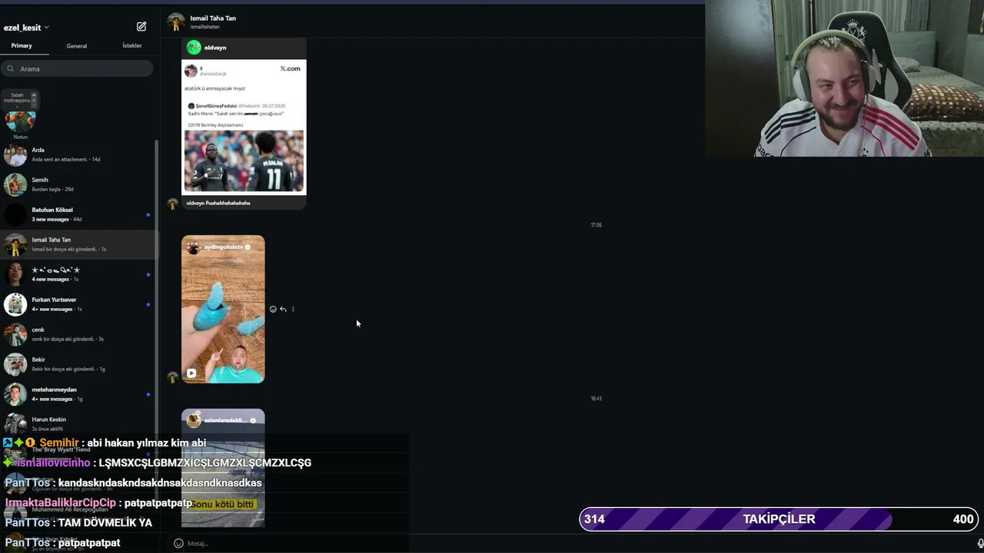This screenshot has width=984, height=553.
Task: Click the 'Ismail Taha Tan' name in header
Action: point(213,18)
